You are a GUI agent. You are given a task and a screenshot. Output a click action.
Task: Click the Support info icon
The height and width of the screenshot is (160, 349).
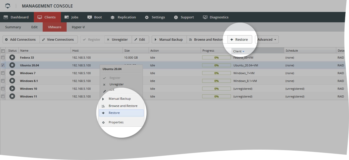click(176, 17)
